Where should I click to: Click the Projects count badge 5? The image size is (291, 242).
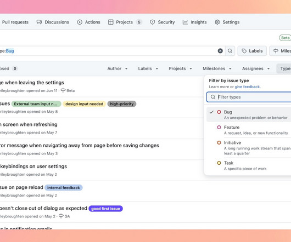[139, 22]
